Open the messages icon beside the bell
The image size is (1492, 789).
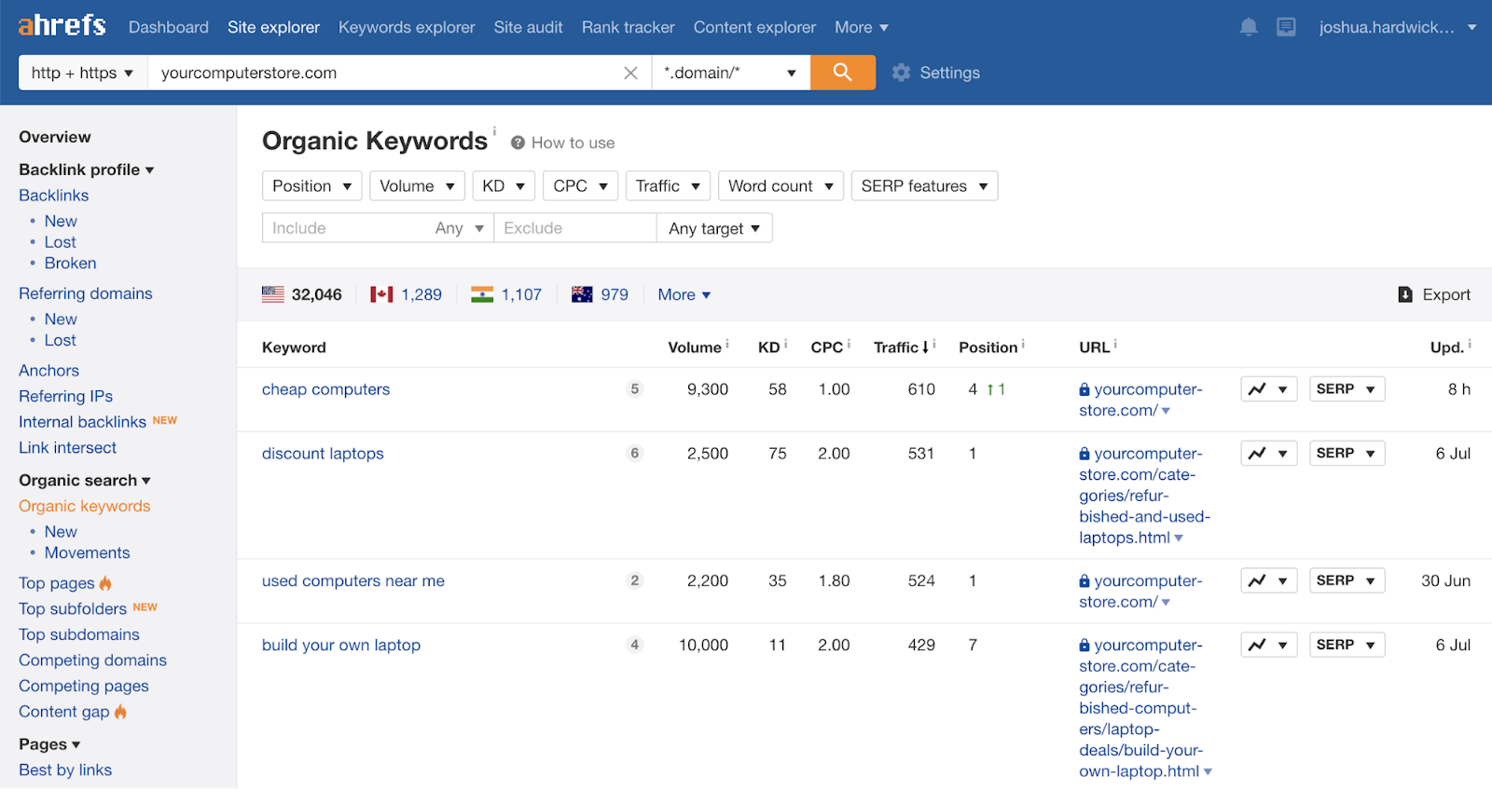pos(1286,27)
